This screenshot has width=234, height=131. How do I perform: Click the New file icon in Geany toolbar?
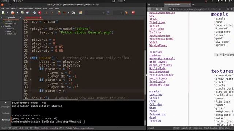3,13
